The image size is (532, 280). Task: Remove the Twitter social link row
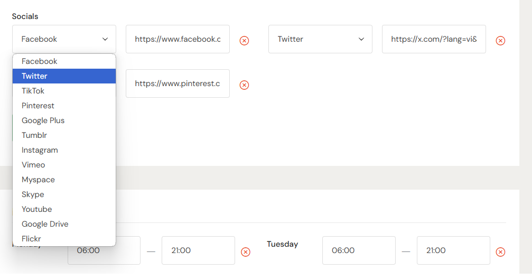(x=500, y=41)
